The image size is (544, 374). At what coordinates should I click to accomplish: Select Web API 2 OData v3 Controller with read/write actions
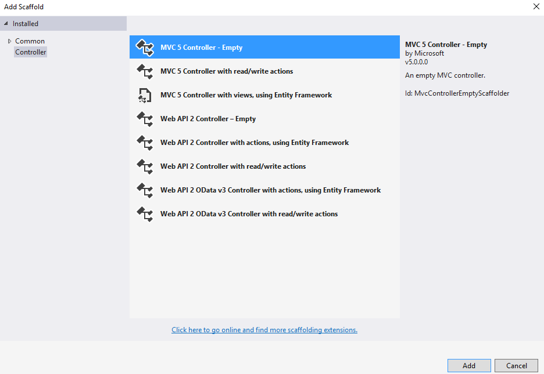pyautogui.click(x=249, y=214)
